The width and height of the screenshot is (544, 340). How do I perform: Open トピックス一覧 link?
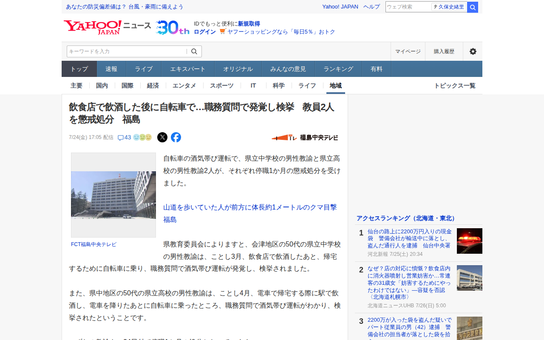click(455, 85)
